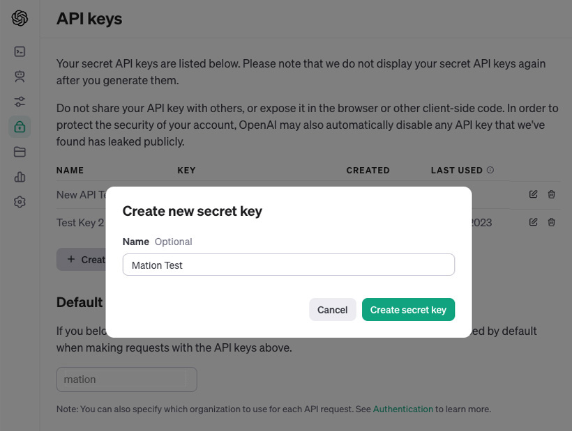Cancel the new secret key dialog
This screenshot has height=431, width=572.
click(332, 310)
